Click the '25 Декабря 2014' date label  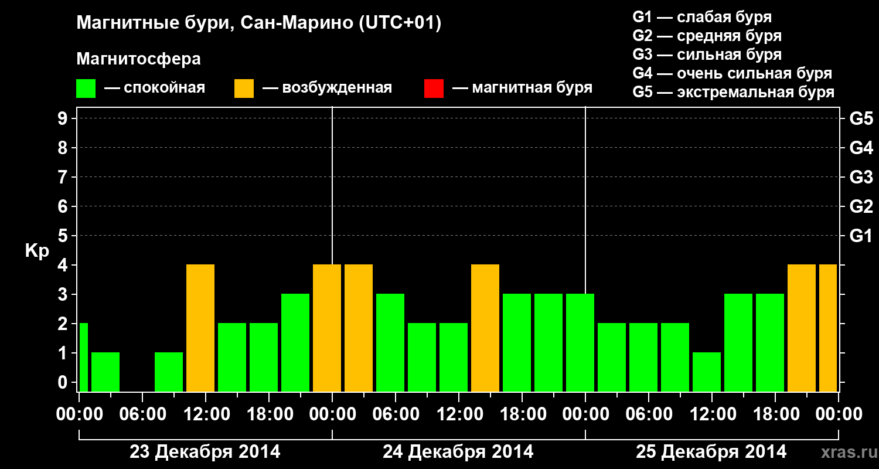[x=711, y=452]
